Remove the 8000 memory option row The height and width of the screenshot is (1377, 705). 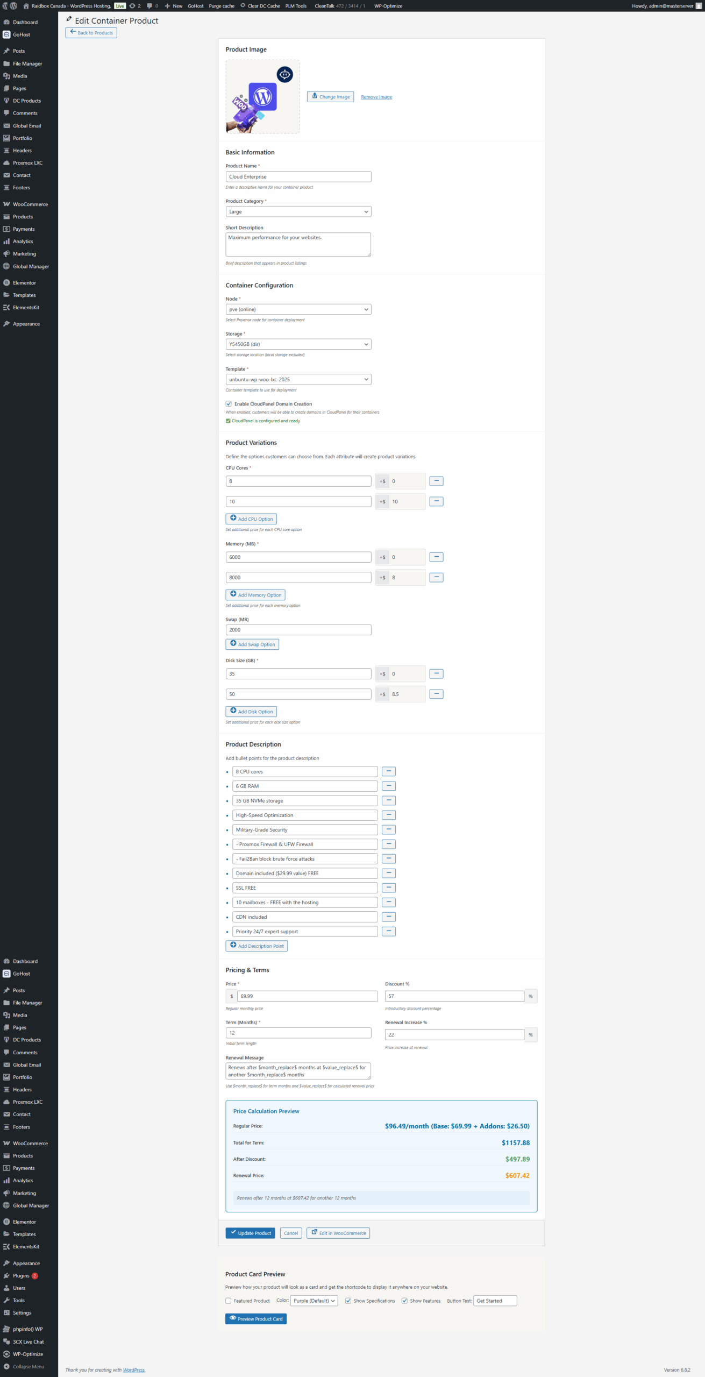coord(436,577)
